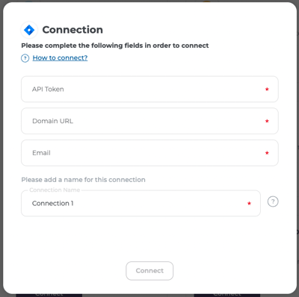Open the How to connect? link
This screenshot has width=299, height=297.
pyautogui.click(x=60, y=57)
